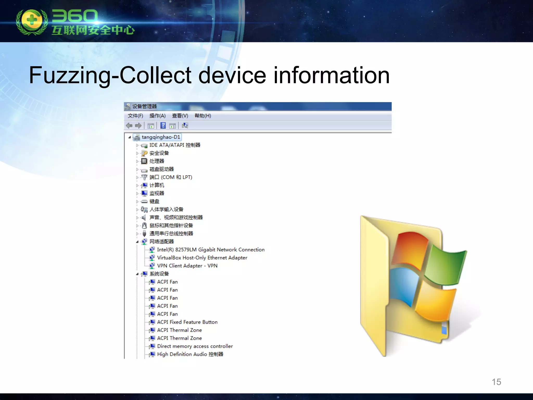Collapse the 系统设备 node
This screenshot has height=400, width=533.
(137, 274)
